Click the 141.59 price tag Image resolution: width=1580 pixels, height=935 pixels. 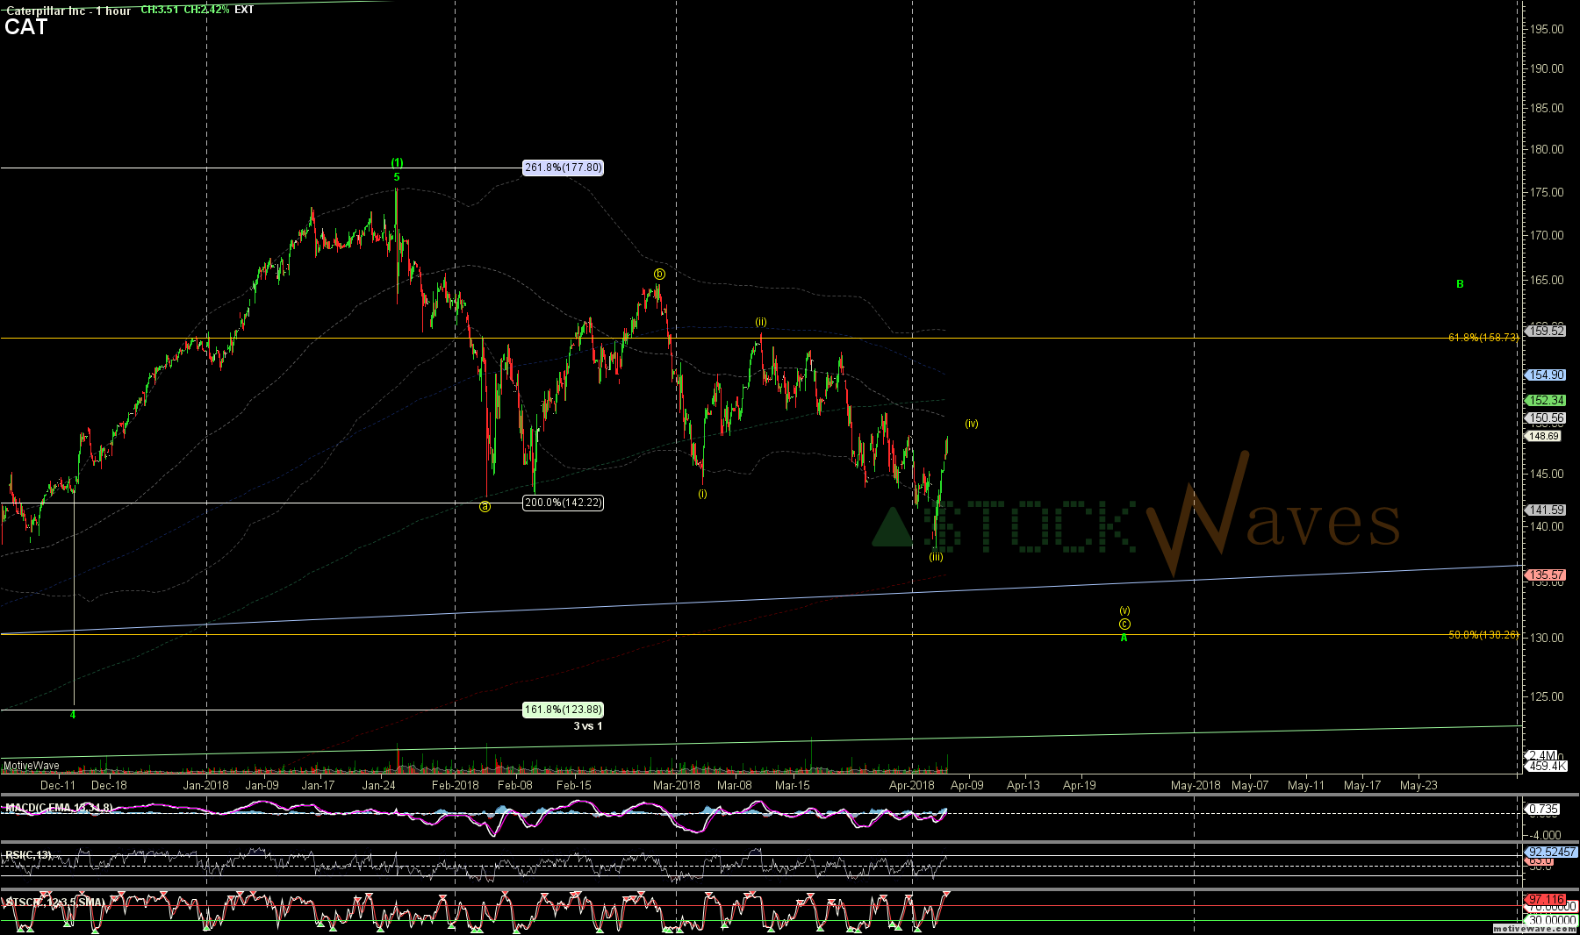pos(1546,510)
